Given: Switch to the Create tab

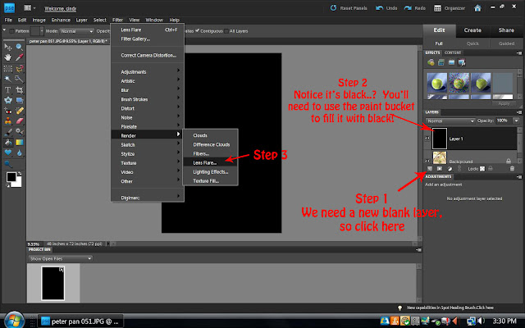Looking at the screenshot, I should click(472, 30).
